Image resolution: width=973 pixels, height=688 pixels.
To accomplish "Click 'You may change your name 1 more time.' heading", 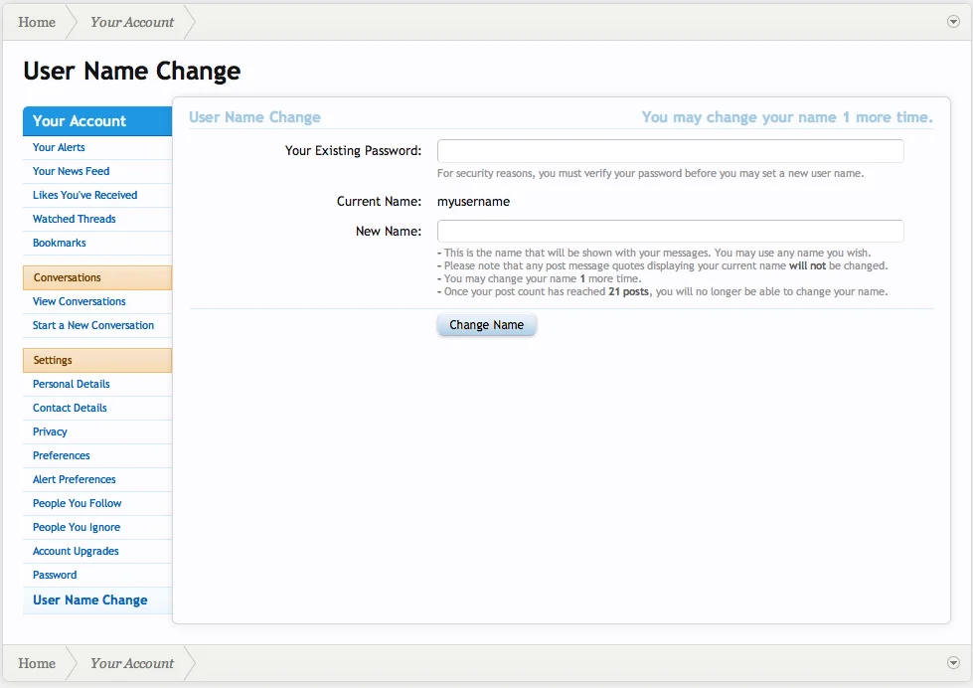I will (787, 117).
